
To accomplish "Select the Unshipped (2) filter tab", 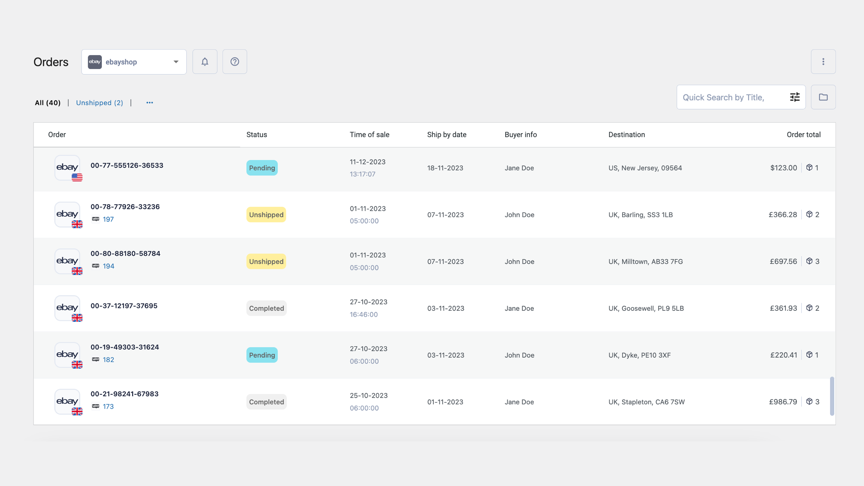I will 100,103.
